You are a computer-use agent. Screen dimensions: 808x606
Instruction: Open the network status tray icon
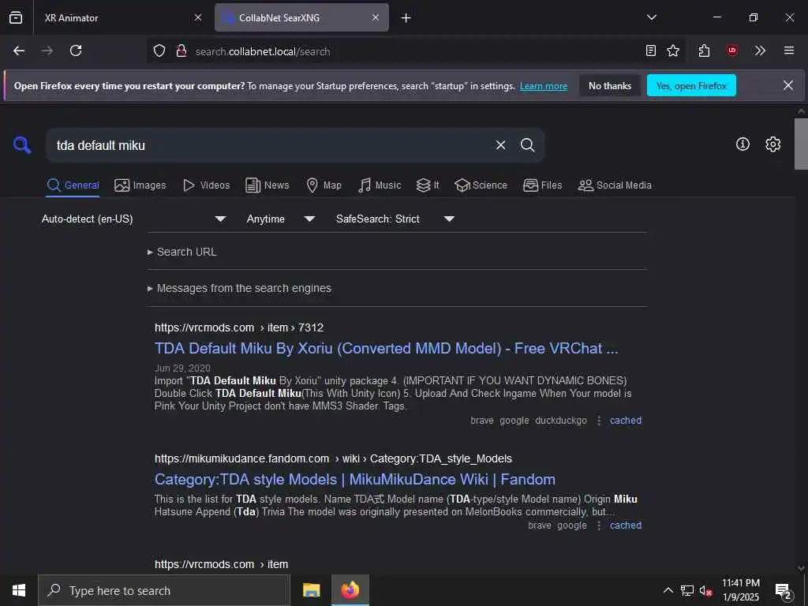pyautogui.click(x=687, y=590)
